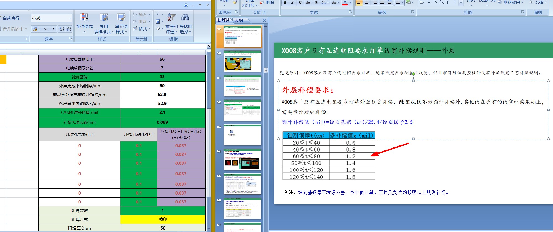The image size is (553, 232).
Task: Click the cell 蚀刻基铜 in Excel
Action: point(79,77)
